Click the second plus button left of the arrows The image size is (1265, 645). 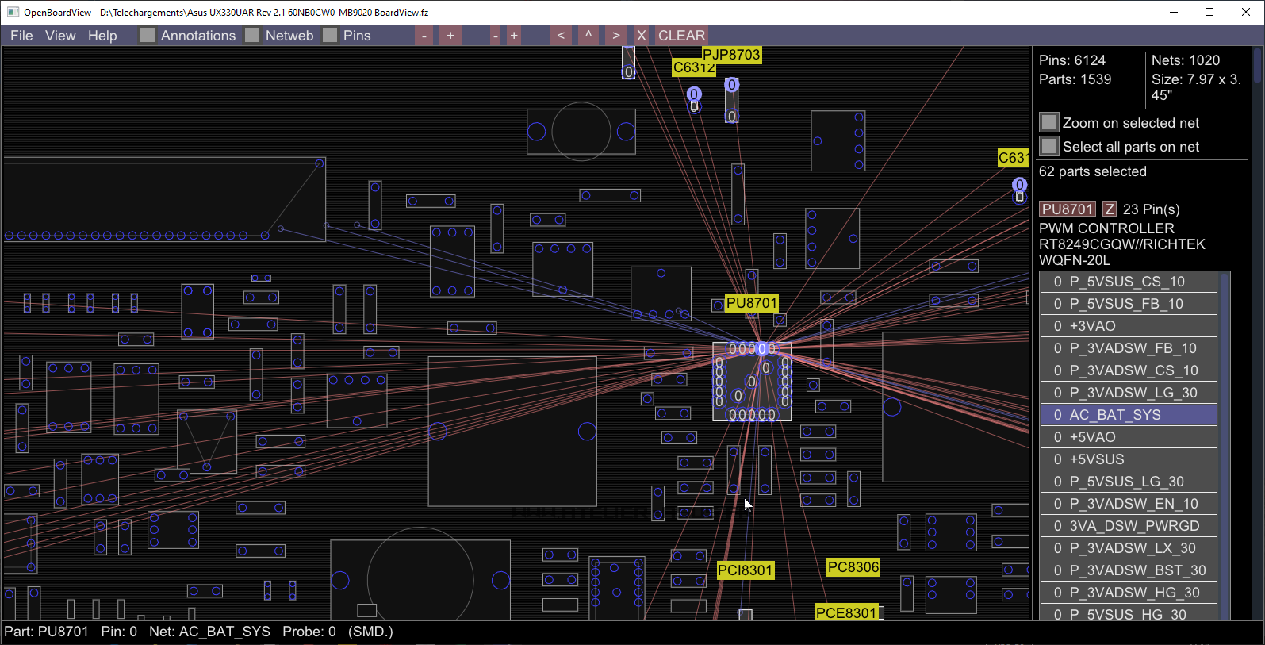tap(514, 36)
